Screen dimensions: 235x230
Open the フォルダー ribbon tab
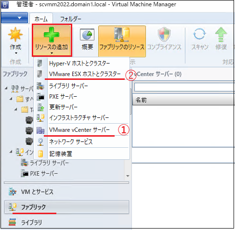(71, 19)
